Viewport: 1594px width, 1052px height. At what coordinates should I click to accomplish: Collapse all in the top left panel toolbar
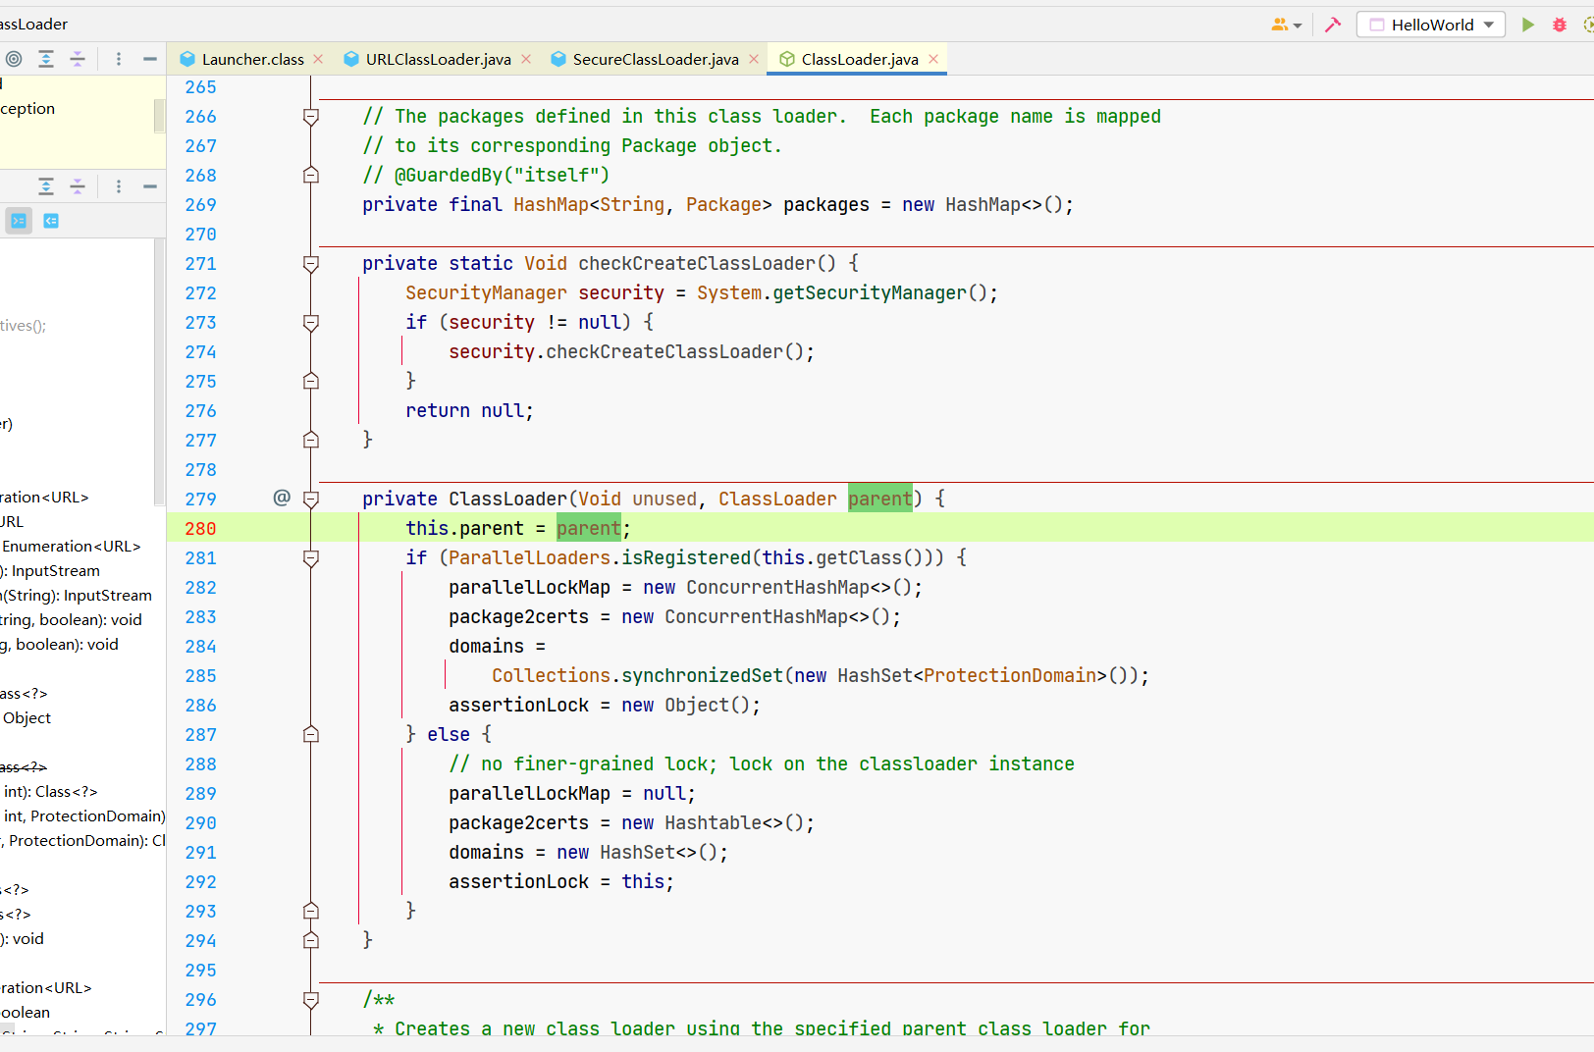78,59
